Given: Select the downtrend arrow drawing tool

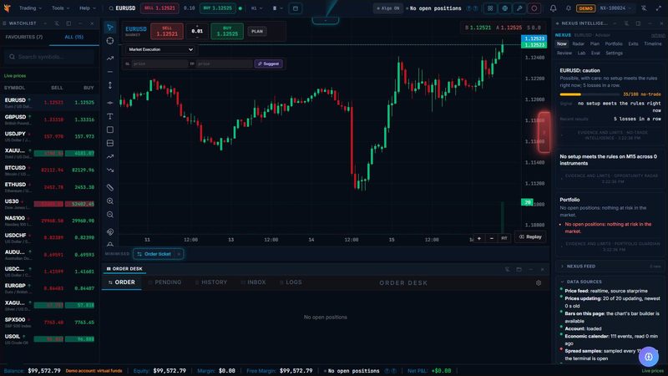Looking at the screenshot, I should [x=110, y=170].
